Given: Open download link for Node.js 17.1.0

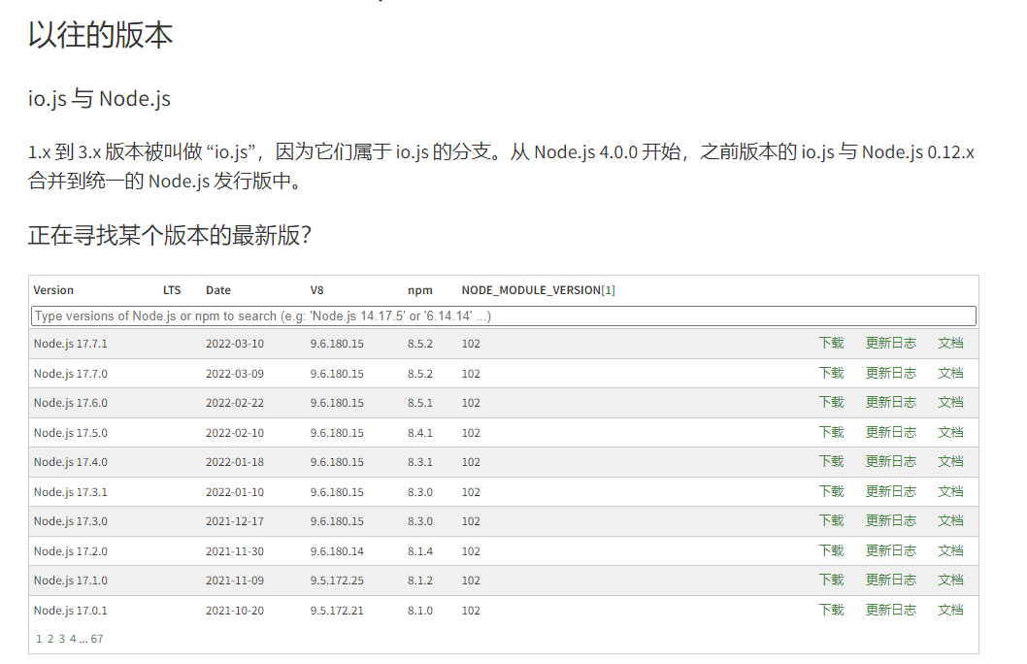Looking at the screenshot, I should [x=831, y=581].
